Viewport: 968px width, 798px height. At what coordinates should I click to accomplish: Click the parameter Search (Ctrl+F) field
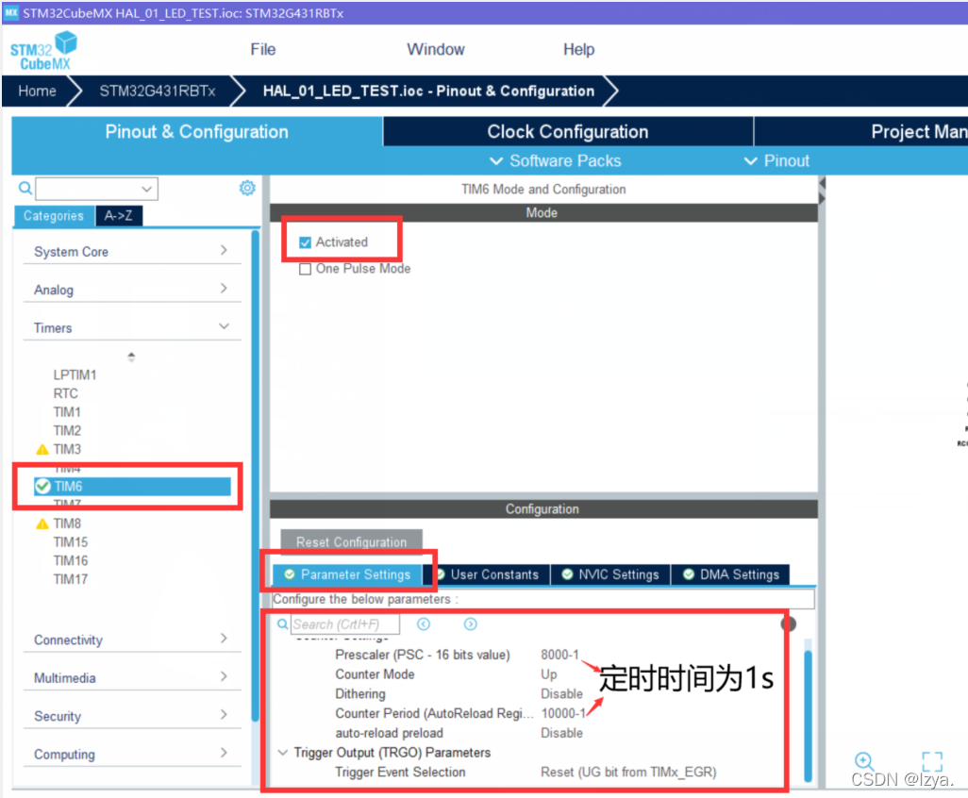[344, 623]
